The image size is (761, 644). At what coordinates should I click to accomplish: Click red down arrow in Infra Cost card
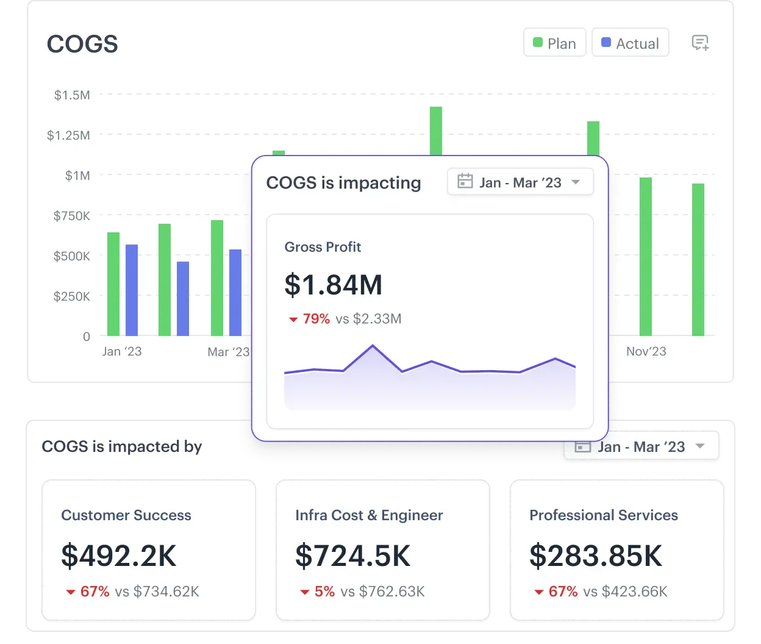pyautogui.click(x=305, y=592)
